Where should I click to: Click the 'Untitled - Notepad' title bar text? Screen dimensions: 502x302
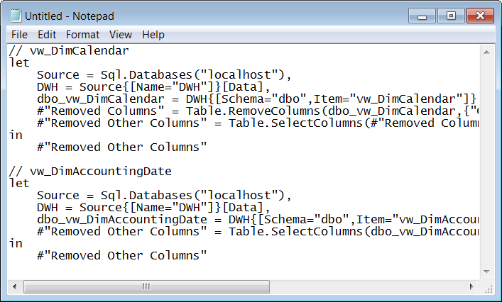(70, 16)
